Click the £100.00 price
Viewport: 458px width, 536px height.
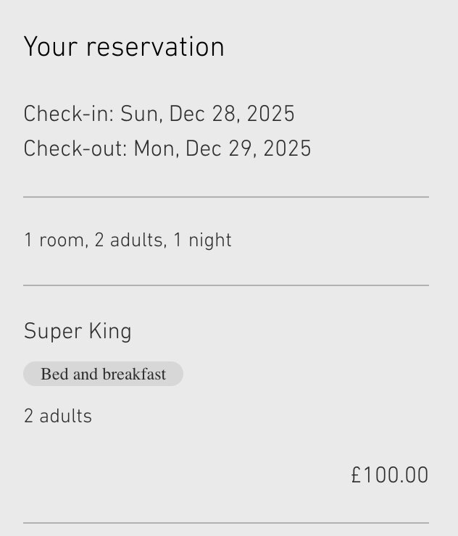[390, 476]
